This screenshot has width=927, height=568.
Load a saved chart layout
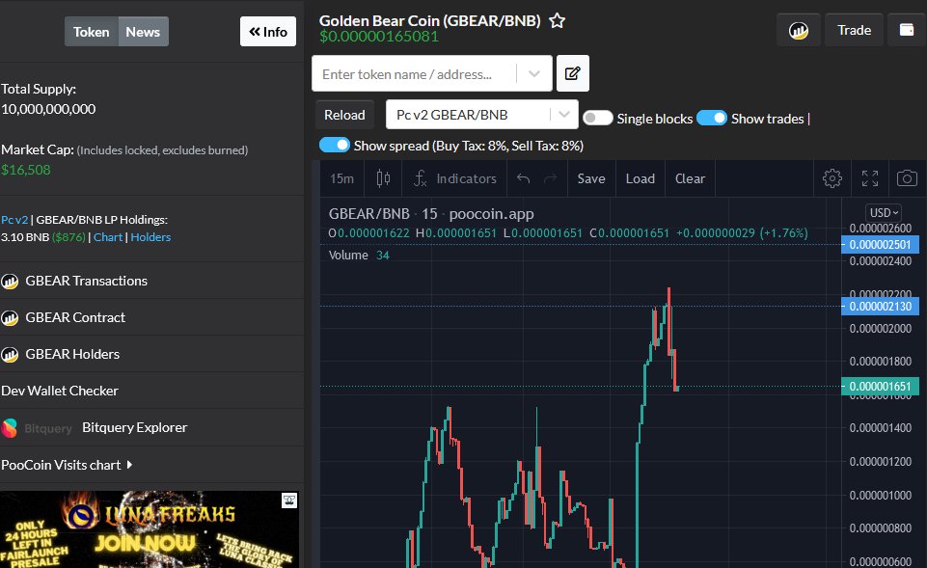[641, 178]
